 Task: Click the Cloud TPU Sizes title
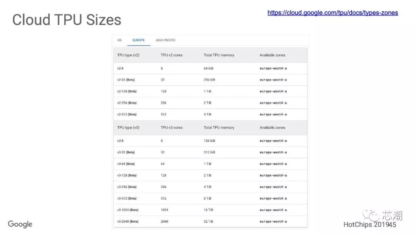coord(67,20)
